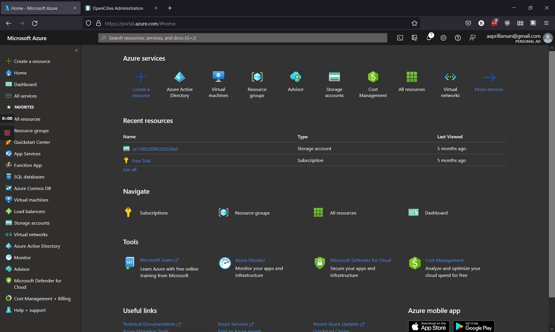Image resolution: width=555 pixels, height=332 pixels.
Task: Open a new browser tab
Action: (170, 8)
